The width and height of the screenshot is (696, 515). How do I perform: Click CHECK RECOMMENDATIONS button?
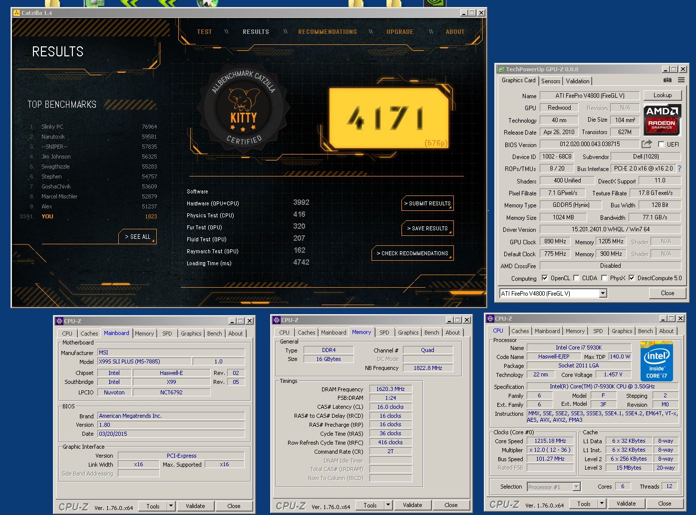click(412, 253)
